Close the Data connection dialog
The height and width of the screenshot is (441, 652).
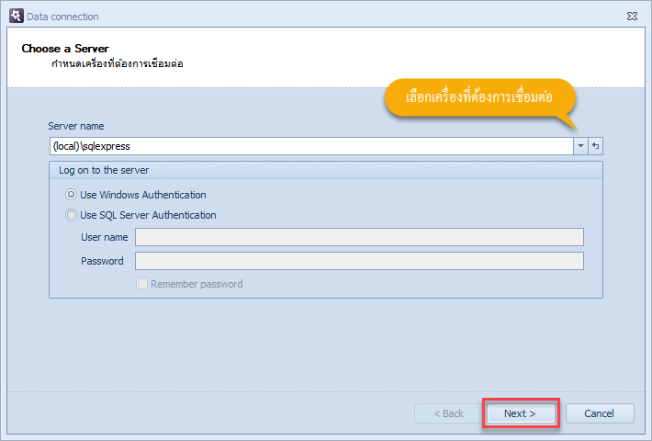point(632,17)
